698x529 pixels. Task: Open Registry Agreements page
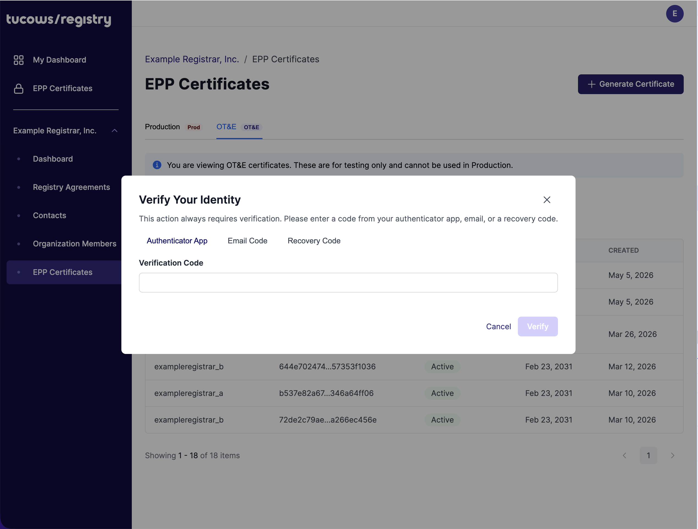coord(71,187)
